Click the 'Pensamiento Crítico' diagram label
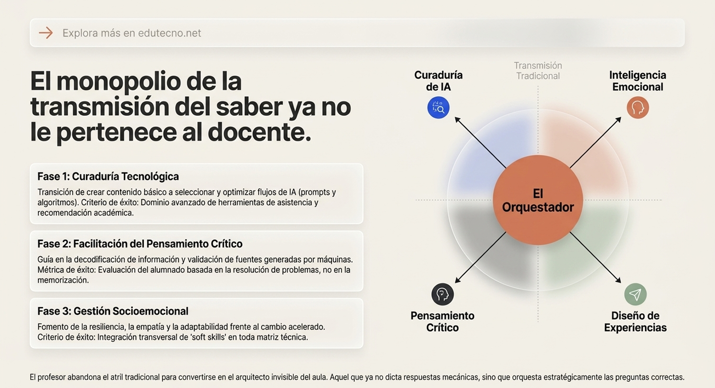 [x=442, y=321]
